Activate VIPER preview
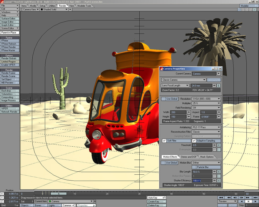The height and width of the screenshot is (207, 259). pos(10,108)
